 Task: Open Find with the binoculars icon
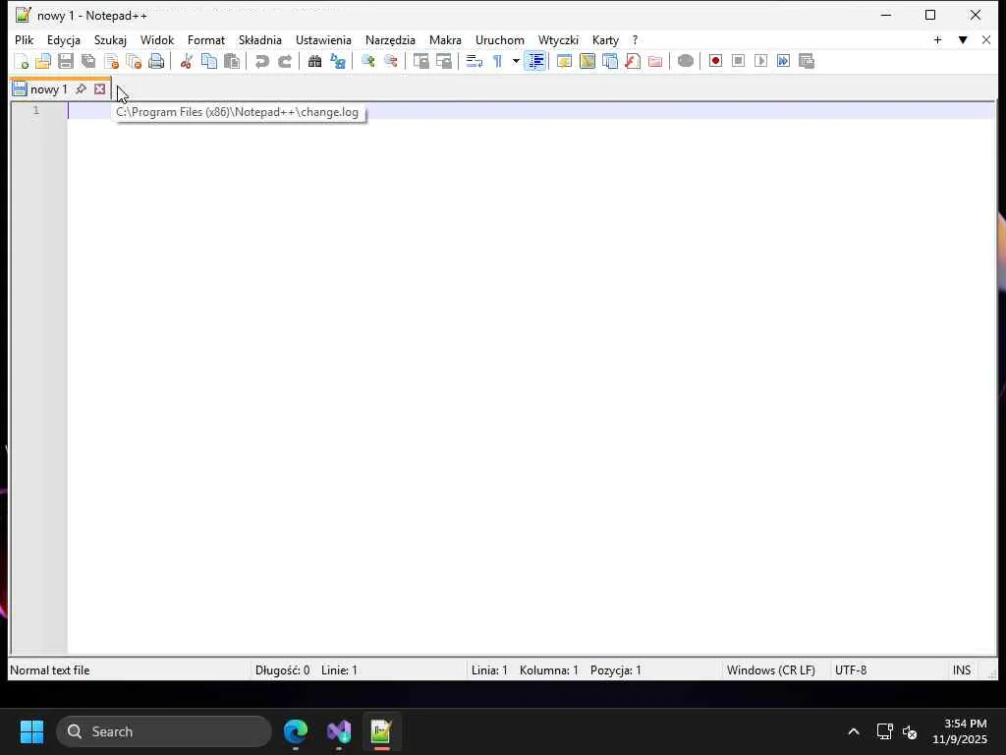point(314,62)
